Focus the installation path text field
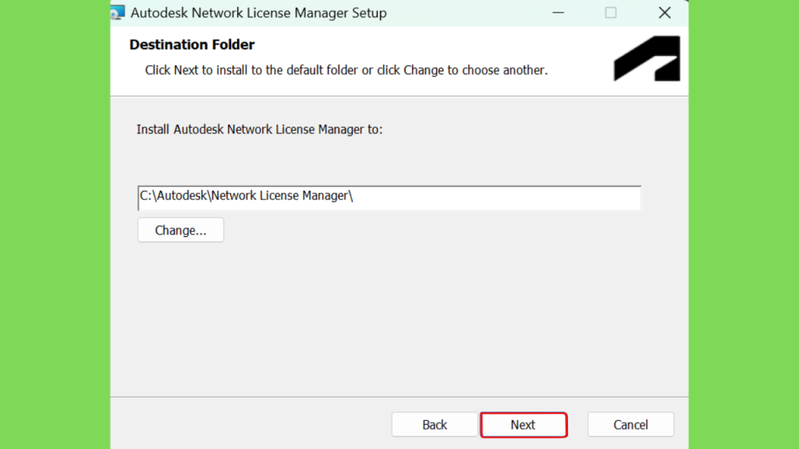 (x=389, y=198)
